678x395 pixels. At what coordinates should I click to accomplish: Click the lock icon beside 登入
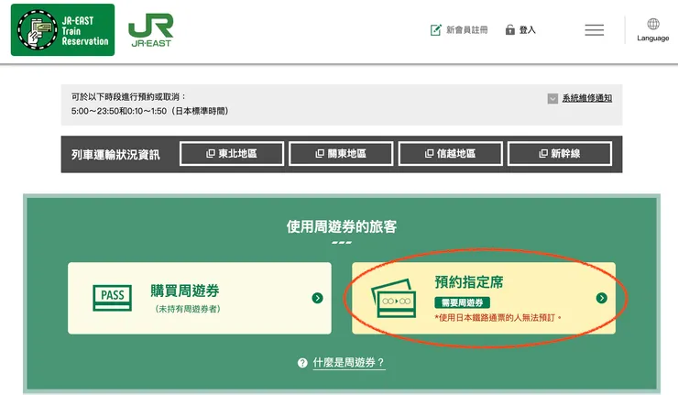[510, 30]
